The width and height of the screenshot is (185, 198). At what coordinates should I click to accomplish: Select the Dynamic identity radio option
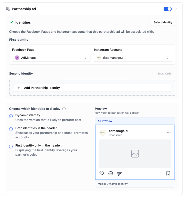coord(11,116)
